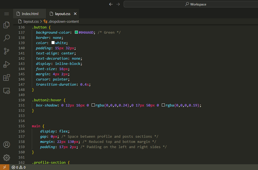Close the layout.css tab

coord(75,14)
